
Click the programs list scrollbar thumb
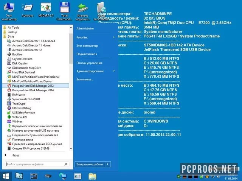pyautogui.click(x=71, y=48)
